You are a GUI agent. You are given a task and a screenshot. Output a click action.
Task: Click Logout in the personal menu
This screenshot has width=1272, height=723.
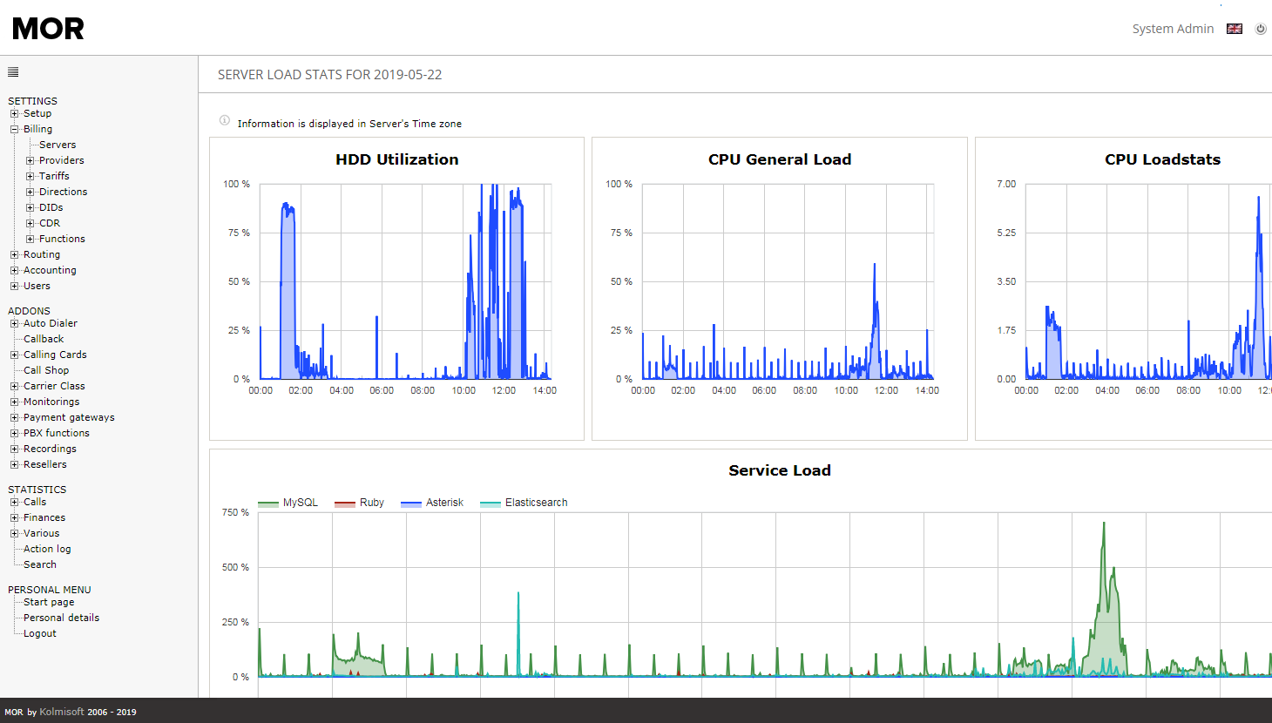click(40, 633)
